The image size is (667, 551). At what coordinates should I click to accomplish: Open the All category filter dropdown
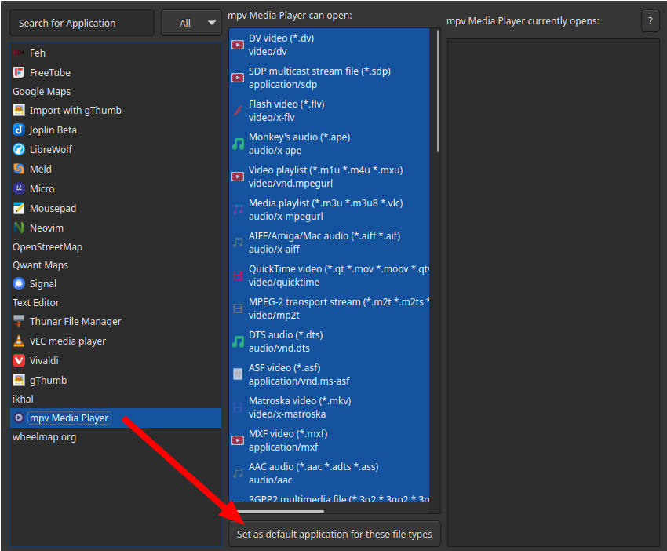click(191, 23)
